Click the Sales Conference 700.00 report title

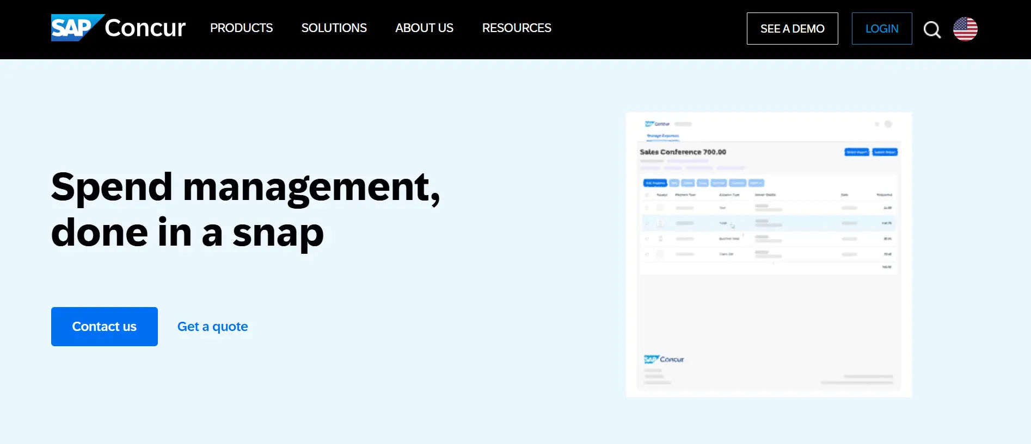[683, 152]
